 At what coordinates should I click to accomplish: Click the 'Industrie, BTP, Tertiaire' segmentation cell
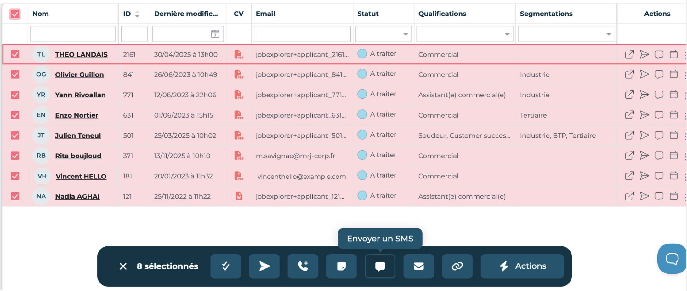tap(558, 135)
